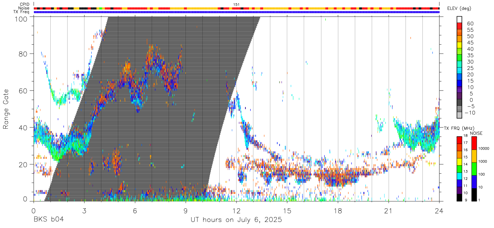Click the light gray swatch below -10 ELEV

(x=459, y=114)
